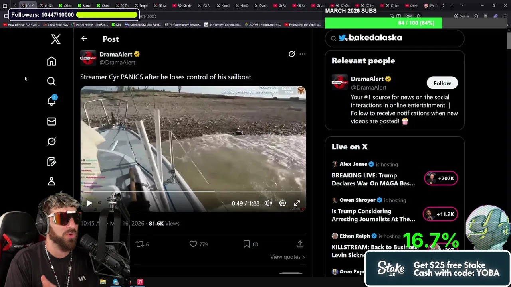This screenshot has height=287, width=511.
Task: Open the 73 Community Service... bookmark
Action: (183, 25)
